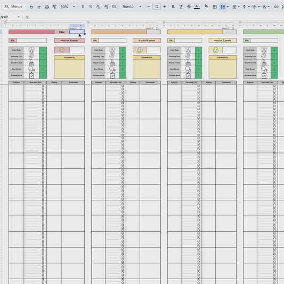Open the 123 more formats menu

(x=114, y=7)
